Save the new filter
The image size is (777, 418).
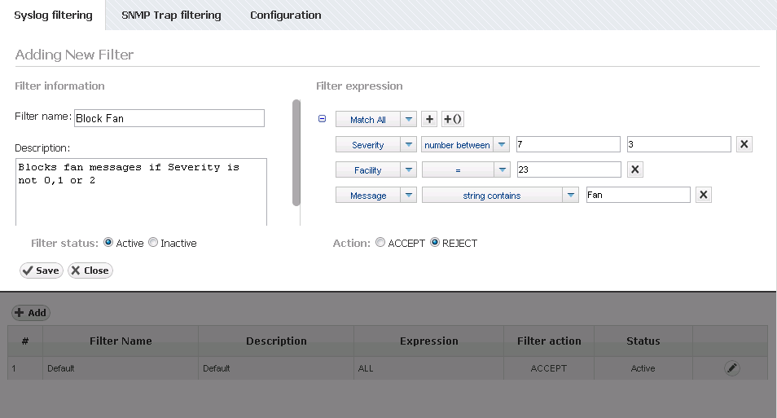tap(41, 271)
